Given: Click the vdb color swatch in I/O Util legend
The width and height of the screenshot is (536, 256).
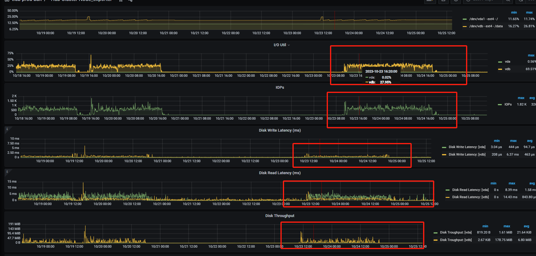Looking at the screenshot, I should (500, 69).
